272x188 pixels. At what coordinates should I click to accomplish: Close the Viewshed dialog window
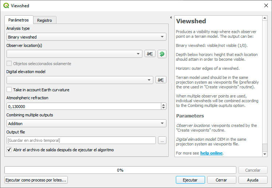pyautogui.click(x=266, y=5)
